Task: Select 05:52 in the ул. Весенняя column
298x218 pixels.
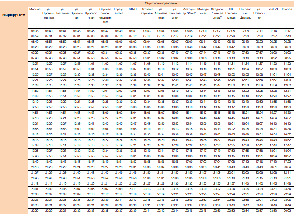Action: pos(63,42)
